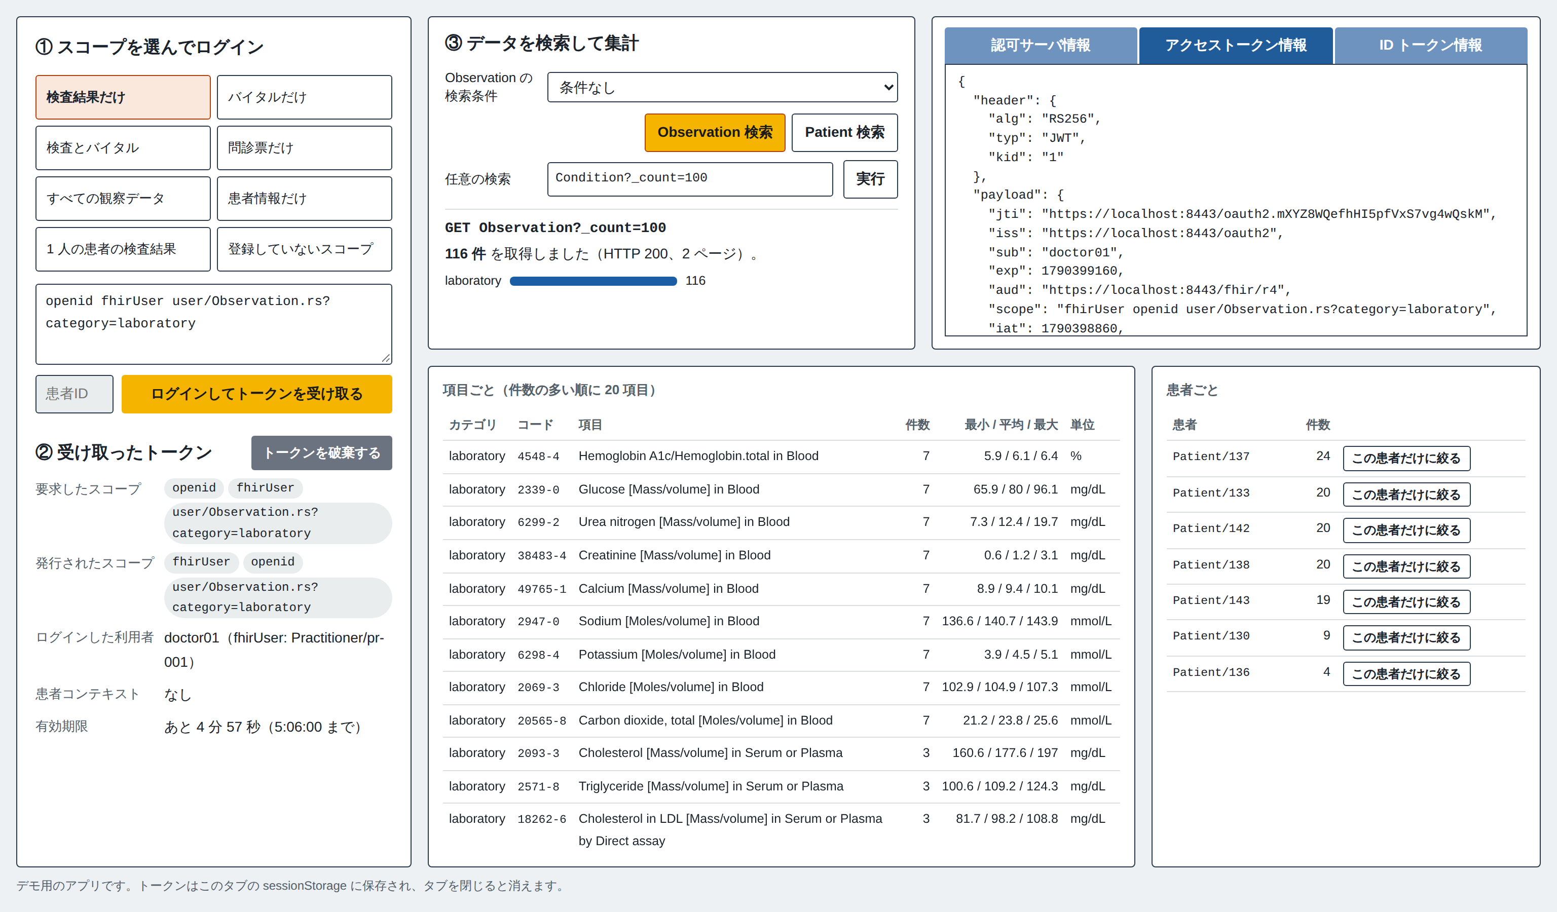Click code 18262-6 in the table
This screenshot has width=1557, height=912.
point(542,819)
